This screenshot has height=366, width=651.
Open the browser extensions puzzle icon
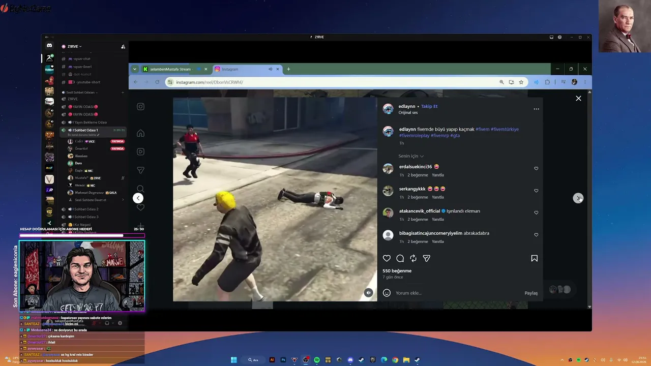click(547, 82)
